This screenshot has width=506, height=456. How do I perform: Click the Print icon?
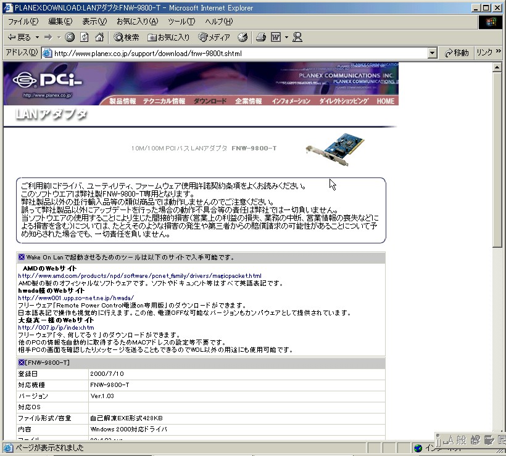(x=261, y=38)
